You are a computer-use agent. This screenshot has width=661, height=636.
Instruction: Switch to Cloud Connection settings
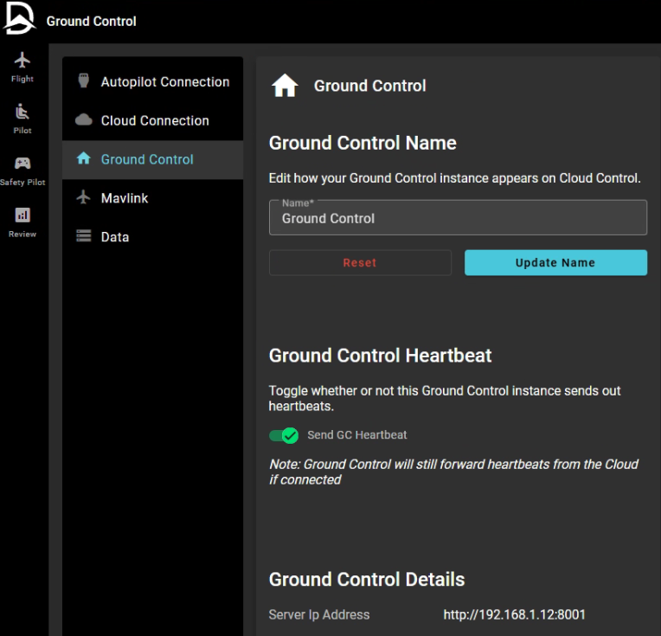click(x=155, y=121)
